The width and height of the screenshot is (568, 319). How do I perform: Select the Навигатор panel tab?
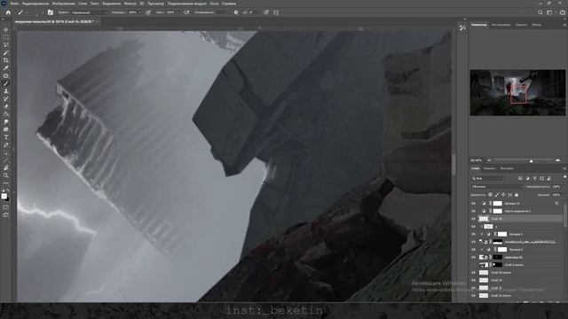click(x=479, y=25)
